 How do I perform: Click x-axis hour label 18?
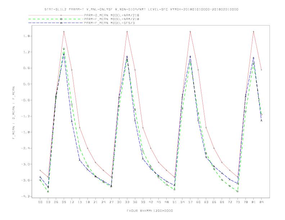point(87,202)
